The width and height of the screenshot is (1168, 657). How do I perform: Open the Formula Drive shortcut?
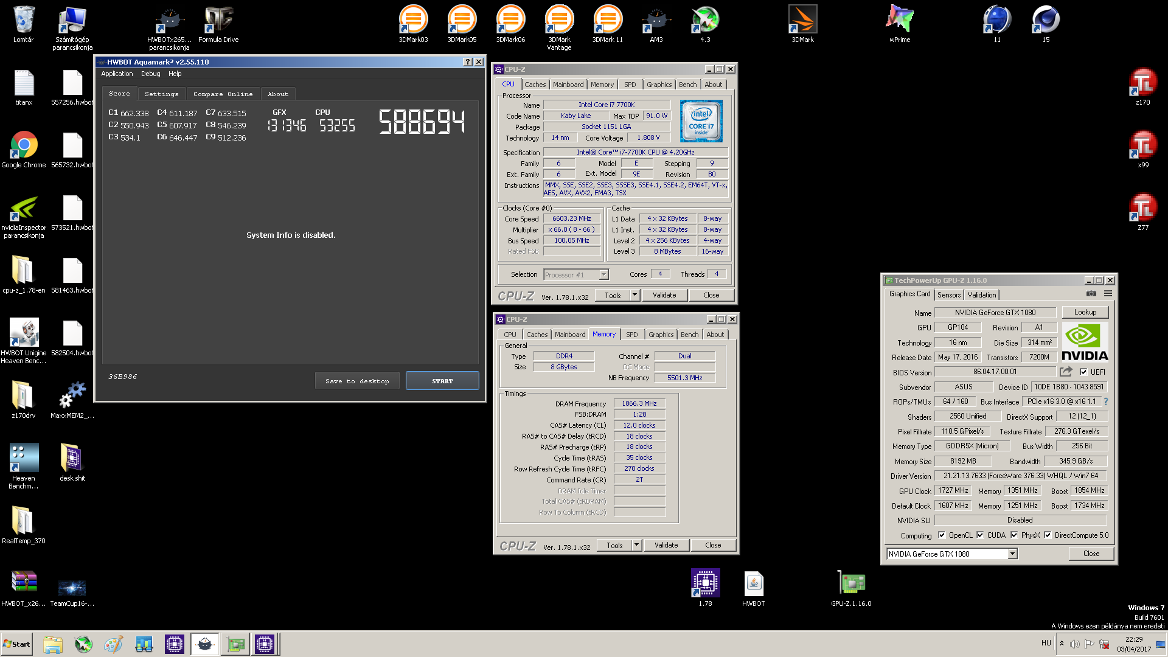coord(218,24)
